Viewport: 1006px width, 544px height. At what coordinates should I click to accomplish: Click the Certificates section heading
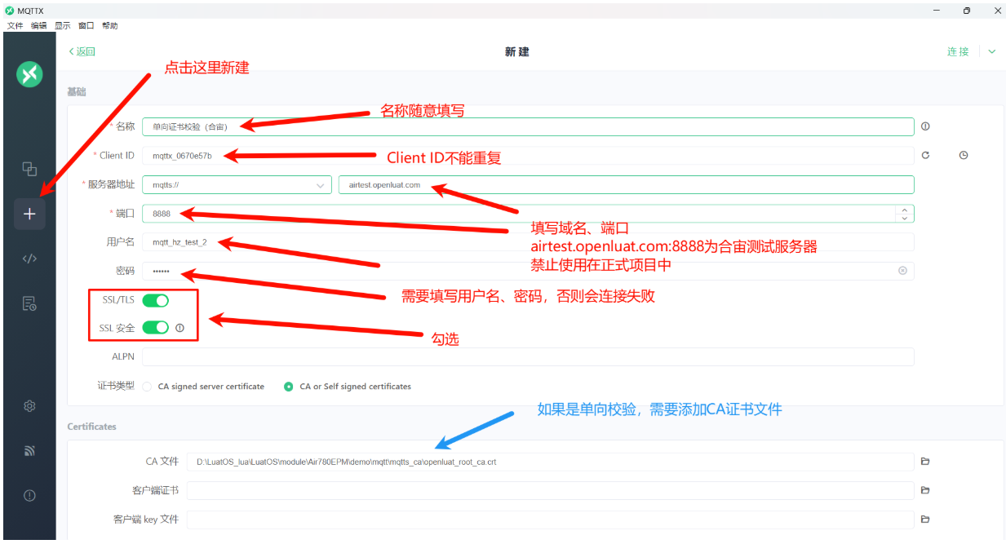91,427
